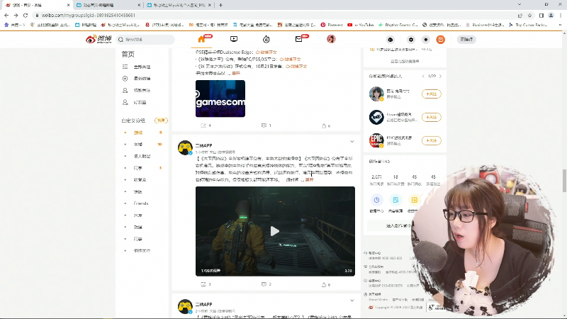Expand the video post text via 展开
The image size is (567, 319).
tap(310, 180)
